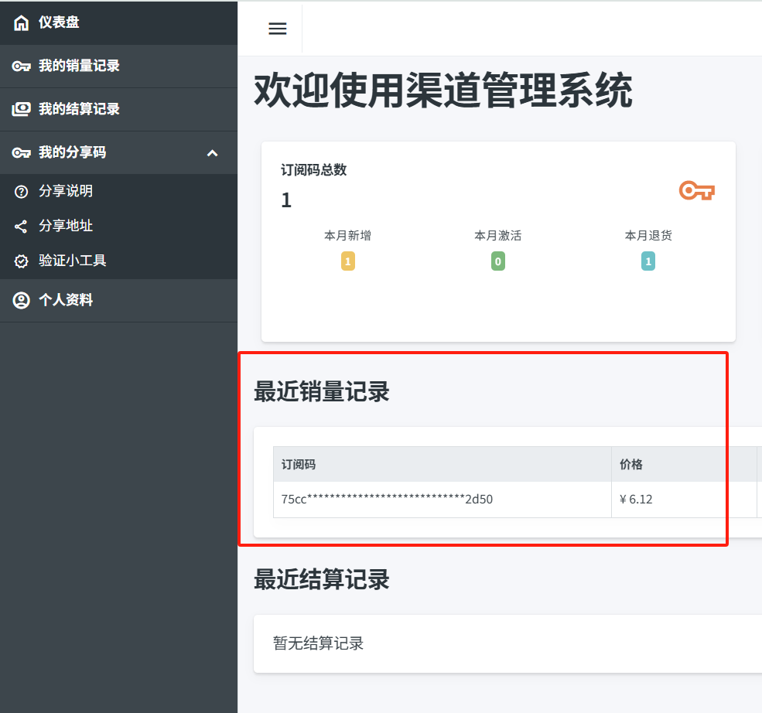Click the orange key icon in subscription card
The height and width of the screenshot is (713, 762).
point(696,190)
